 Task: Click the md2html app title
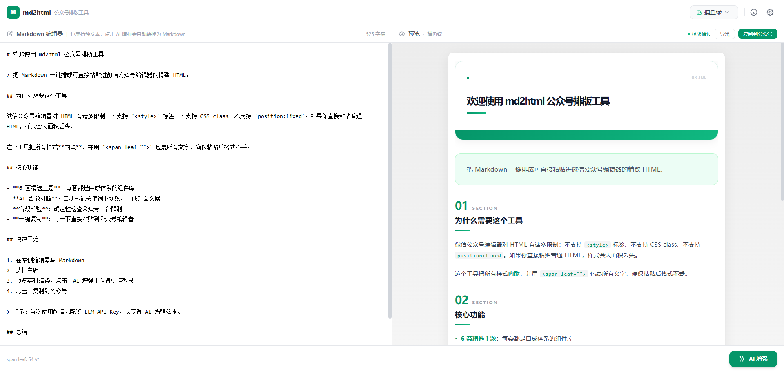click(37, 12)
